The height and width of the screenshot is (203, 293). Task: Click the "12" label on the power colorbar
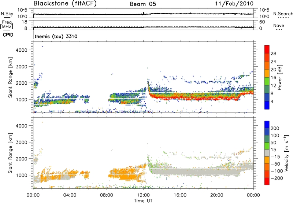(x=273, y=86)
